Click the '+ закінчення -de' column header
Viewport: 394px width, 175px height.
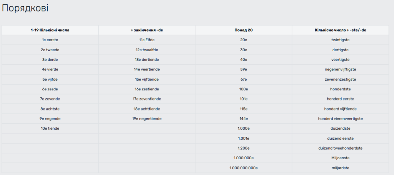click(x=147, y=30)
